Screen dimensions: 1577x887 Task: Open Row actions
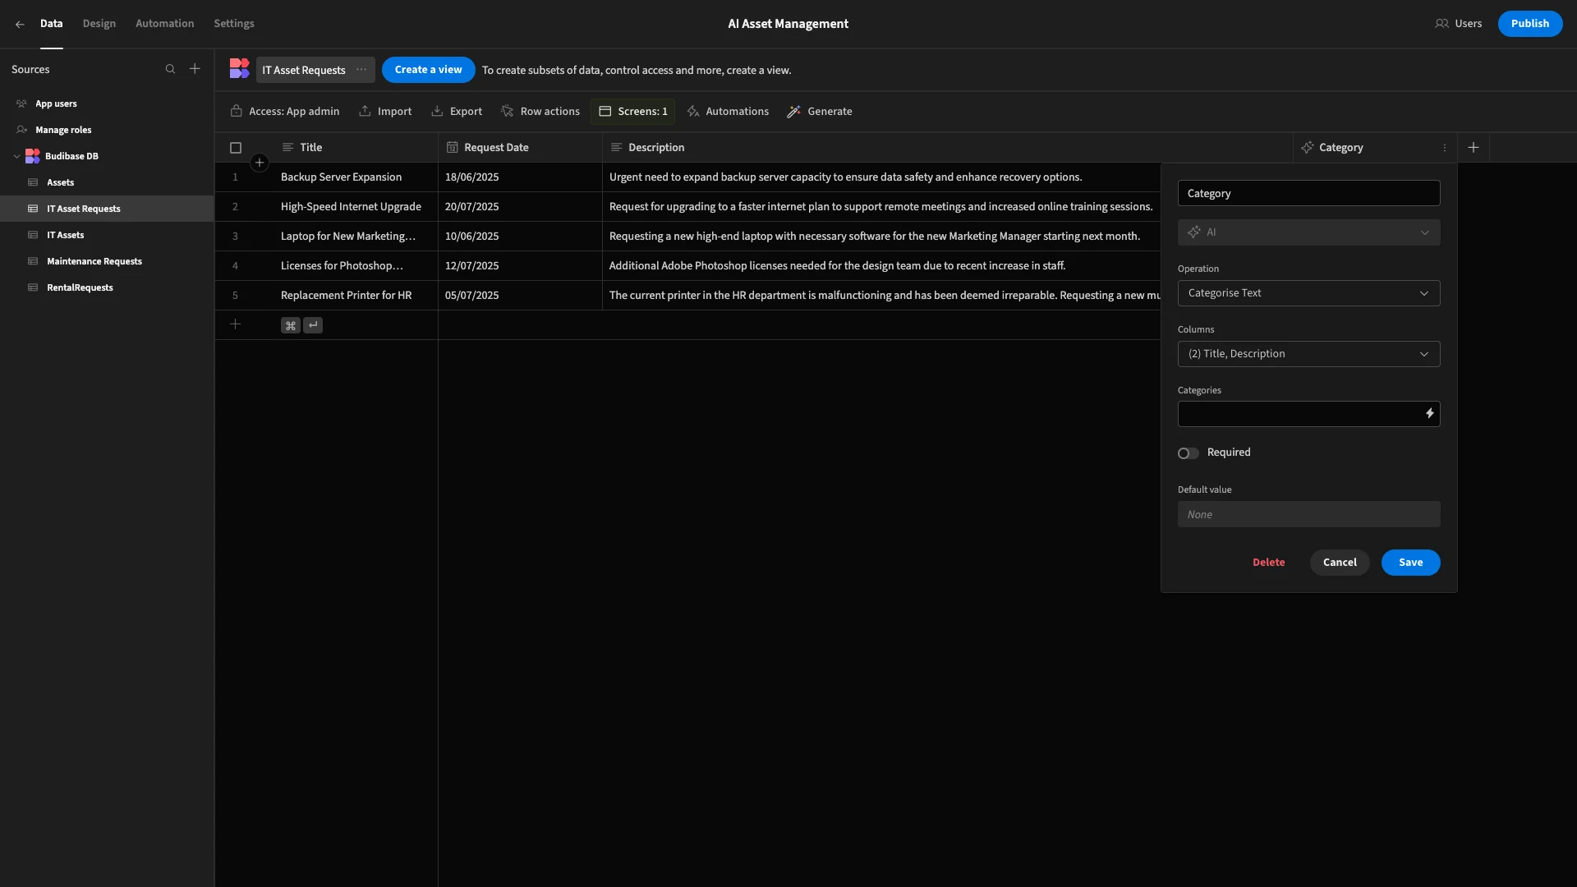point(540,111)
